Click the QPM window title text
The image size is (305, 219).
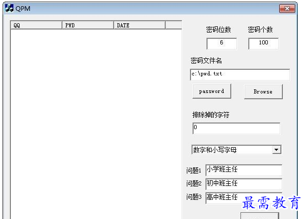(23, 9)
